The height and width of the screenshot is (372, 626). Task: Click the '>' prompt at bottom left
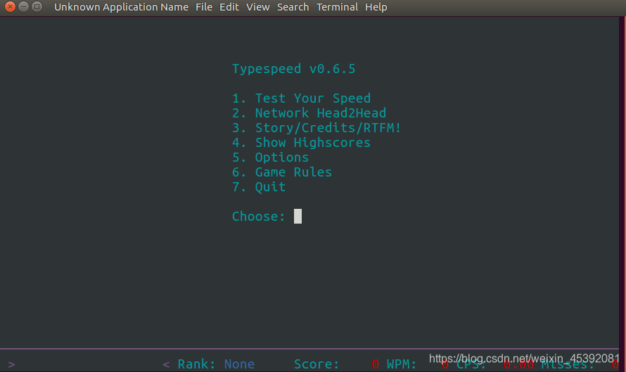[11, 364]
